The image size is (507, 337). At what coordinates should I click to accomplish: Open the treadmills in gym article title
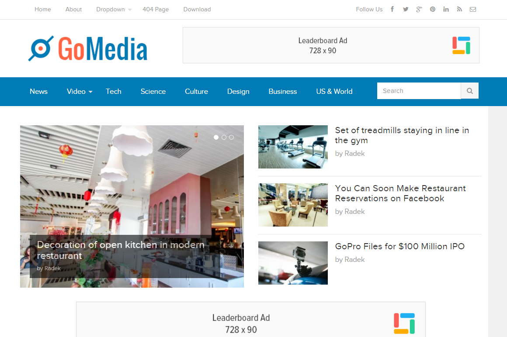click(x=402, y=135)
